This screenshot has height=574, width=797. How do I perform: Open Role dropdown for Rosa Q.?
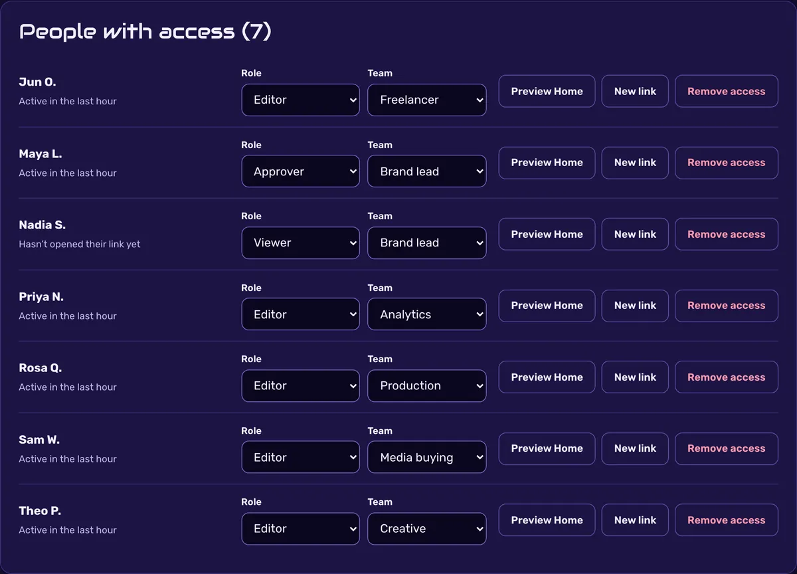click(x=300, y=385)
